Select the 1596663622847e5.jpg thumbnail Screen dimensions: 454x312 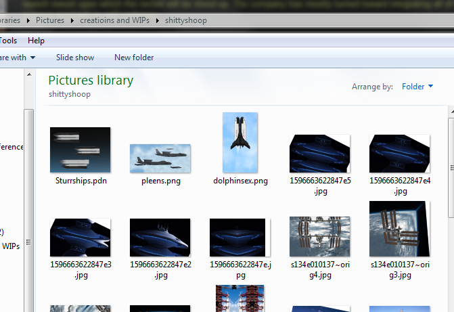point(319,154)
